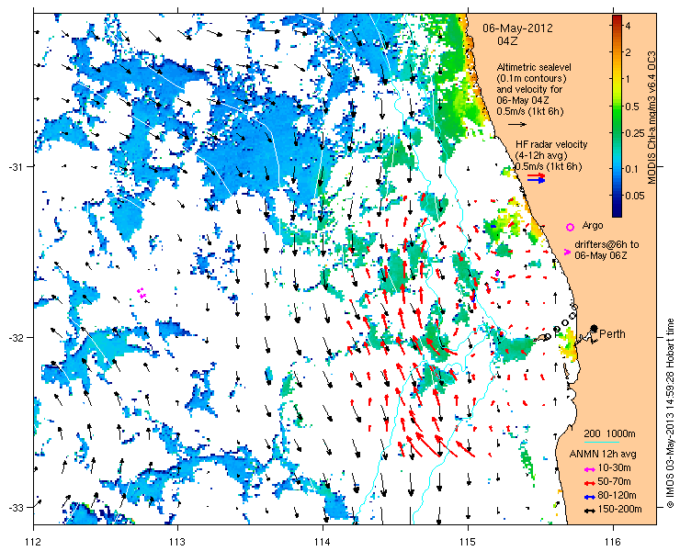The width and height of the screenshot is (680, 551).
Task: Click the 150-200m depth label
Action: (619, 510)
